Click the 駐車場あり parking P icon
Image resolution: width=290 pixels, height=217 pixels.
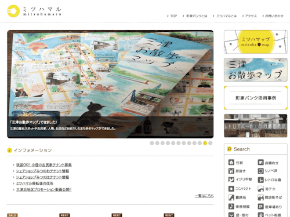(x=260, y=207)
